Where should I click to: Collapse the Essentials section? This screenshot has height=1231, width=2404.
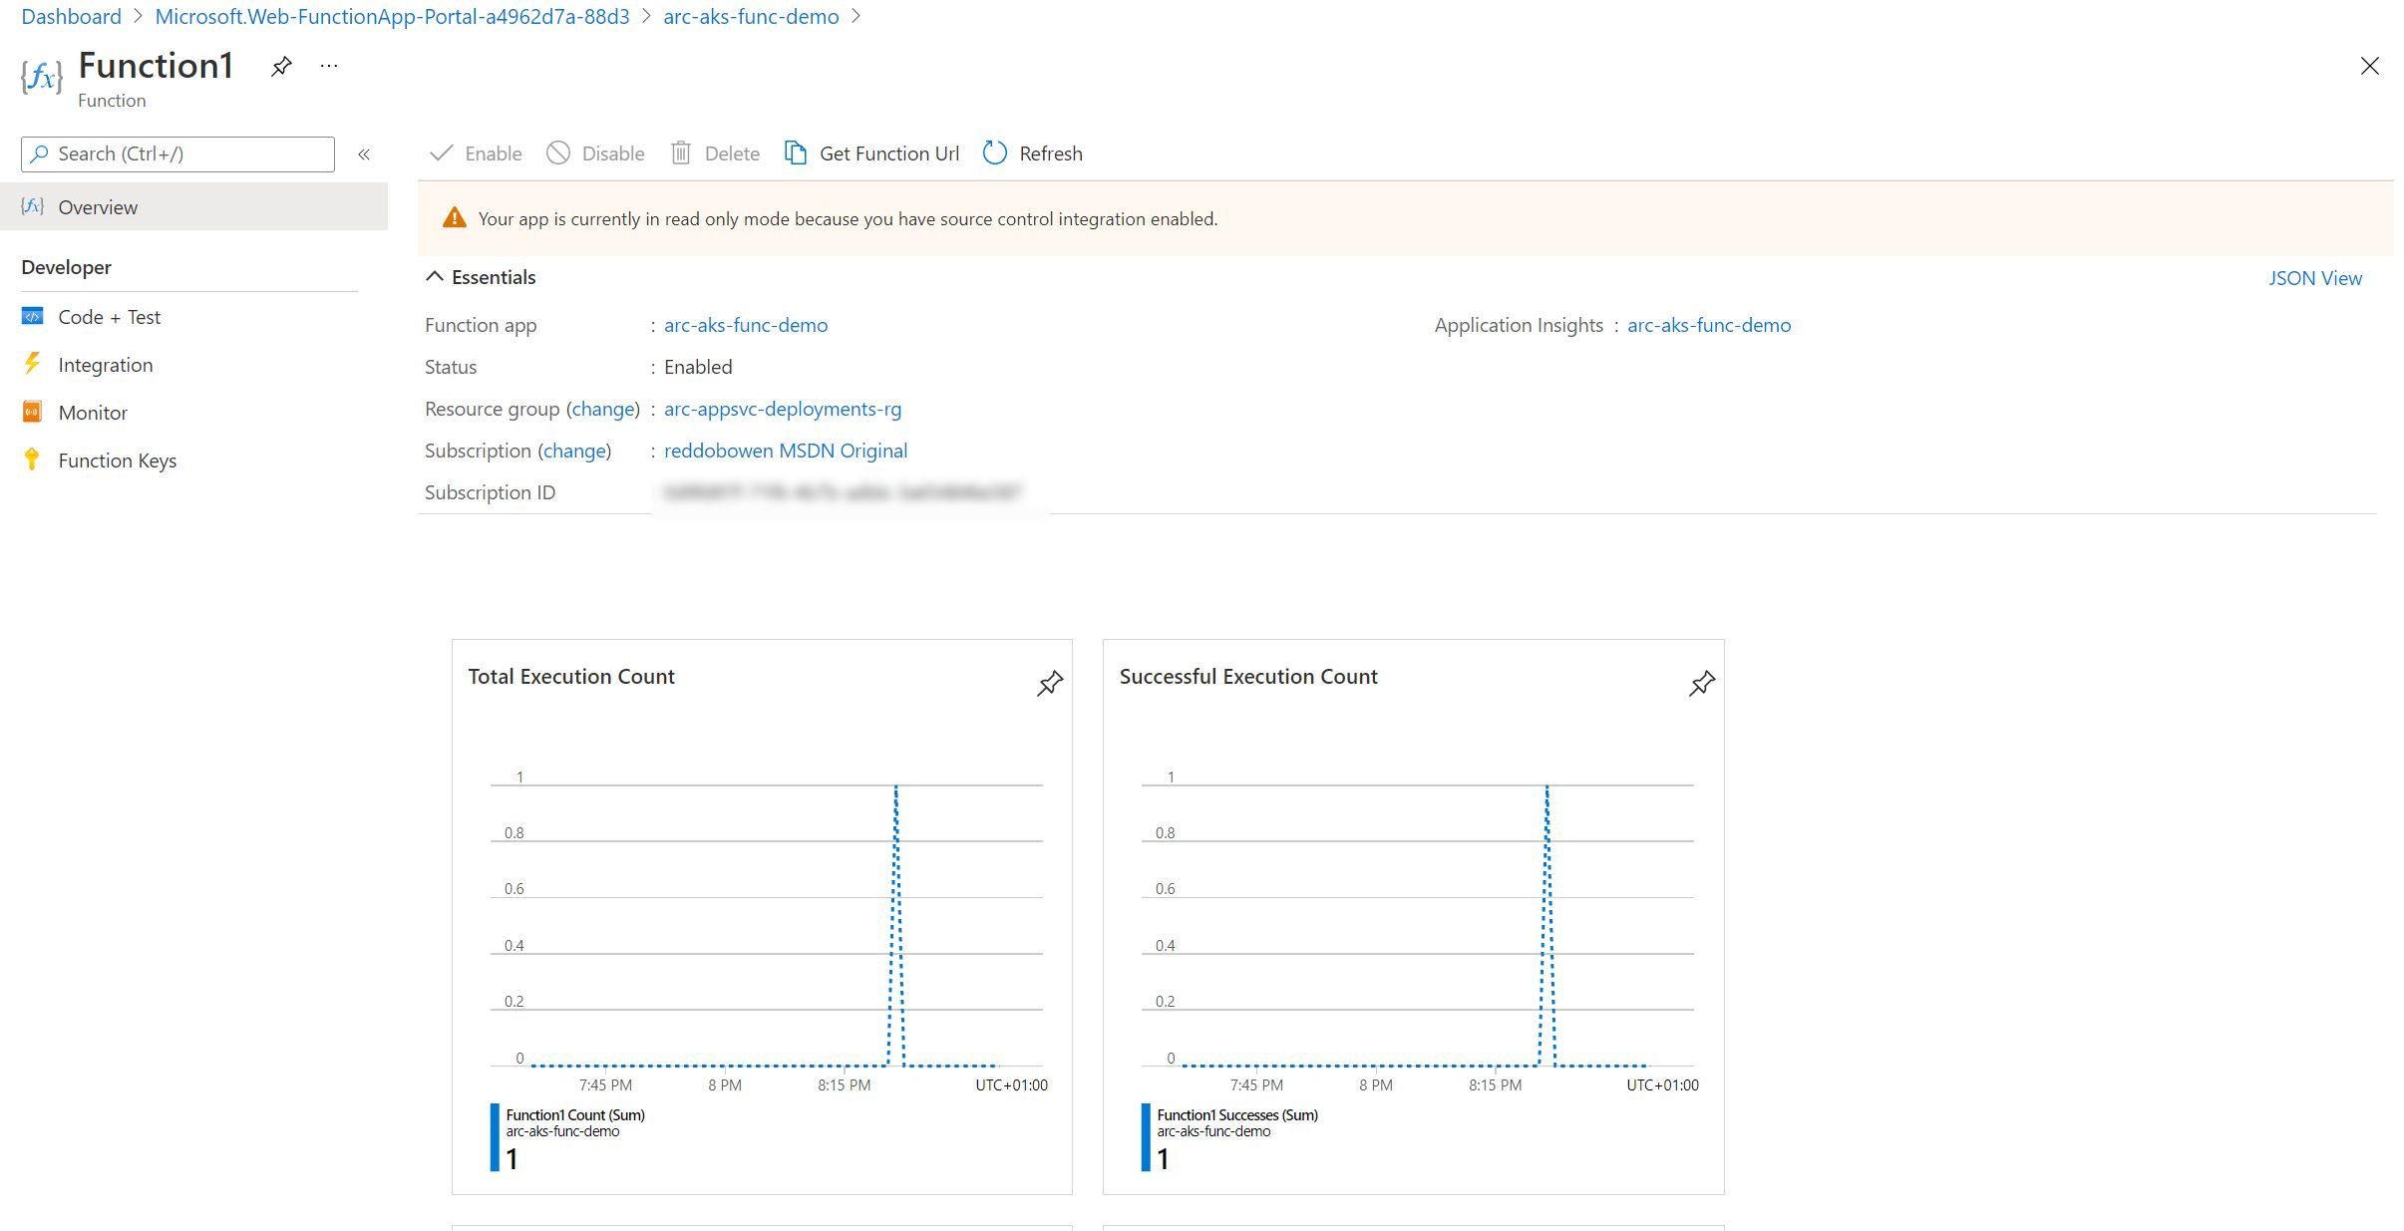coord(437,276)
